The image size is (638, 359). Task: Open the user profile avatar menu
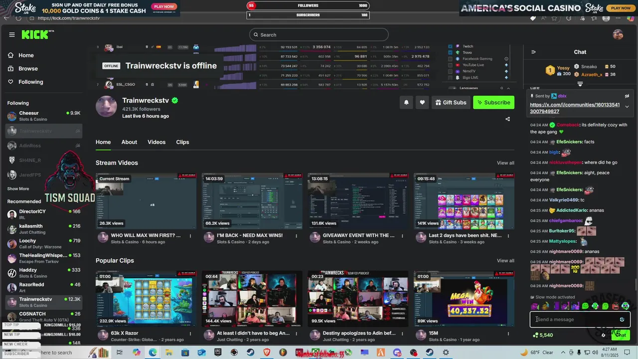point(618,34)
